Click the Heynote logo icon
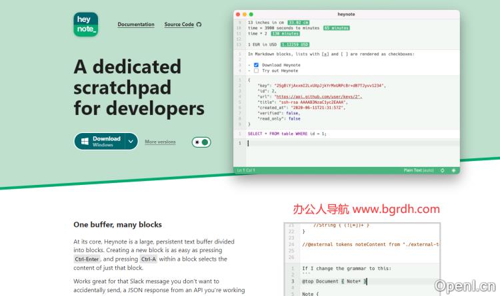 pyautogui.click(x=85, y=25)
